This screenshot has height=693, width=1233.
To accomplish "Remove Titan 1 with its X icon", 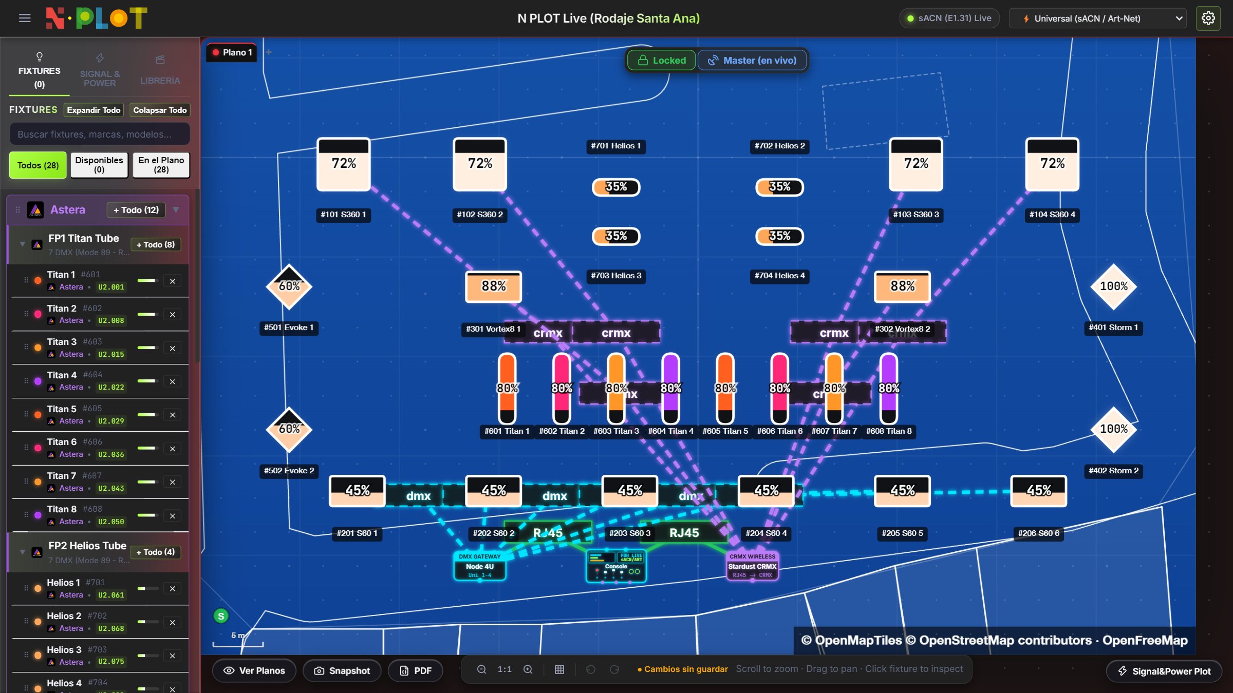I will tap(173, 281).
